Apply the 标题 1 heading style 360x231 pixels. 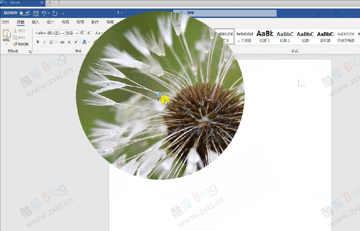[264, 36]
